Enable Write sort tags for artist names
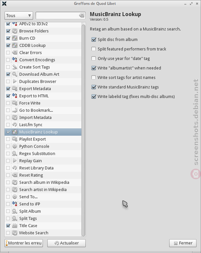The height and width of the screenshot is (253, 201). click(x=94, y=78)
